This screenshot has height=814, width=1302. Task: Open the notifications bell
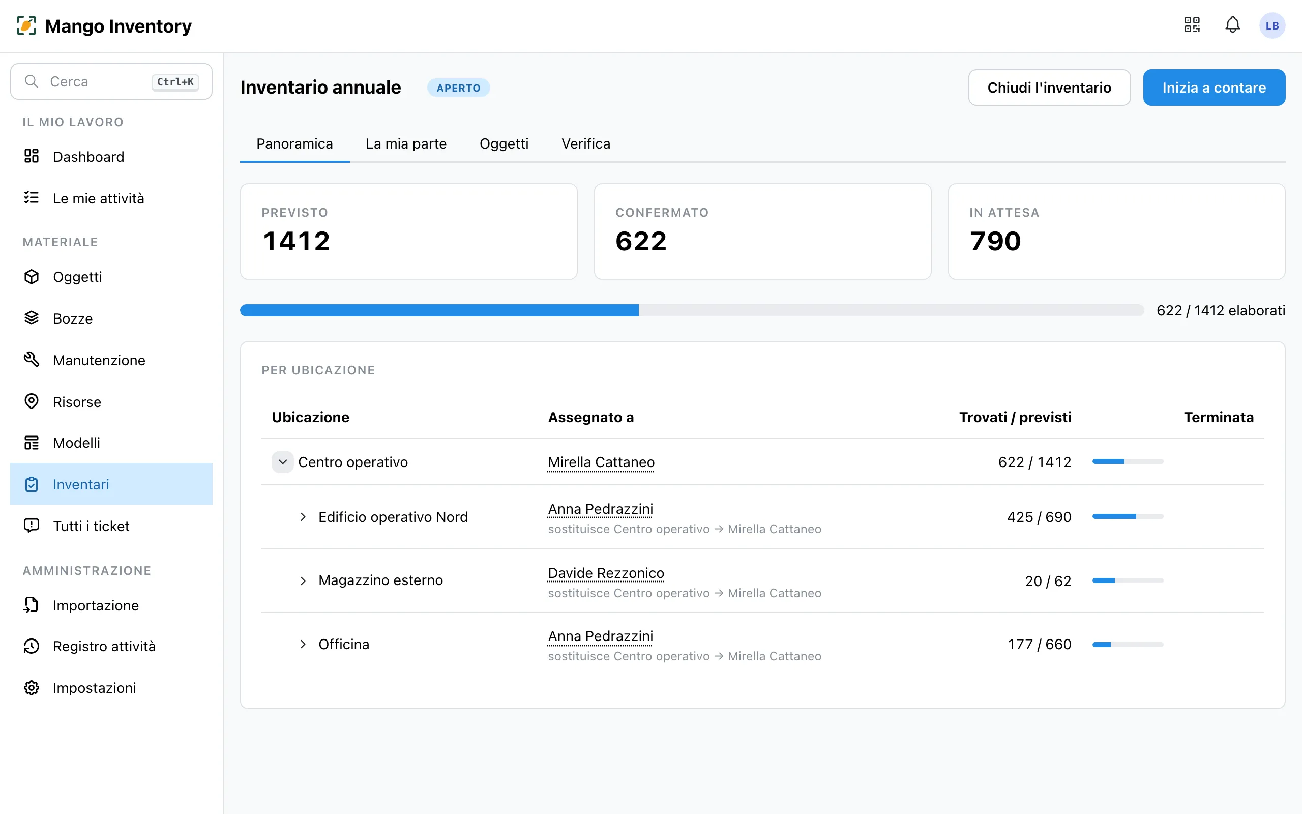click(1233, 25)
